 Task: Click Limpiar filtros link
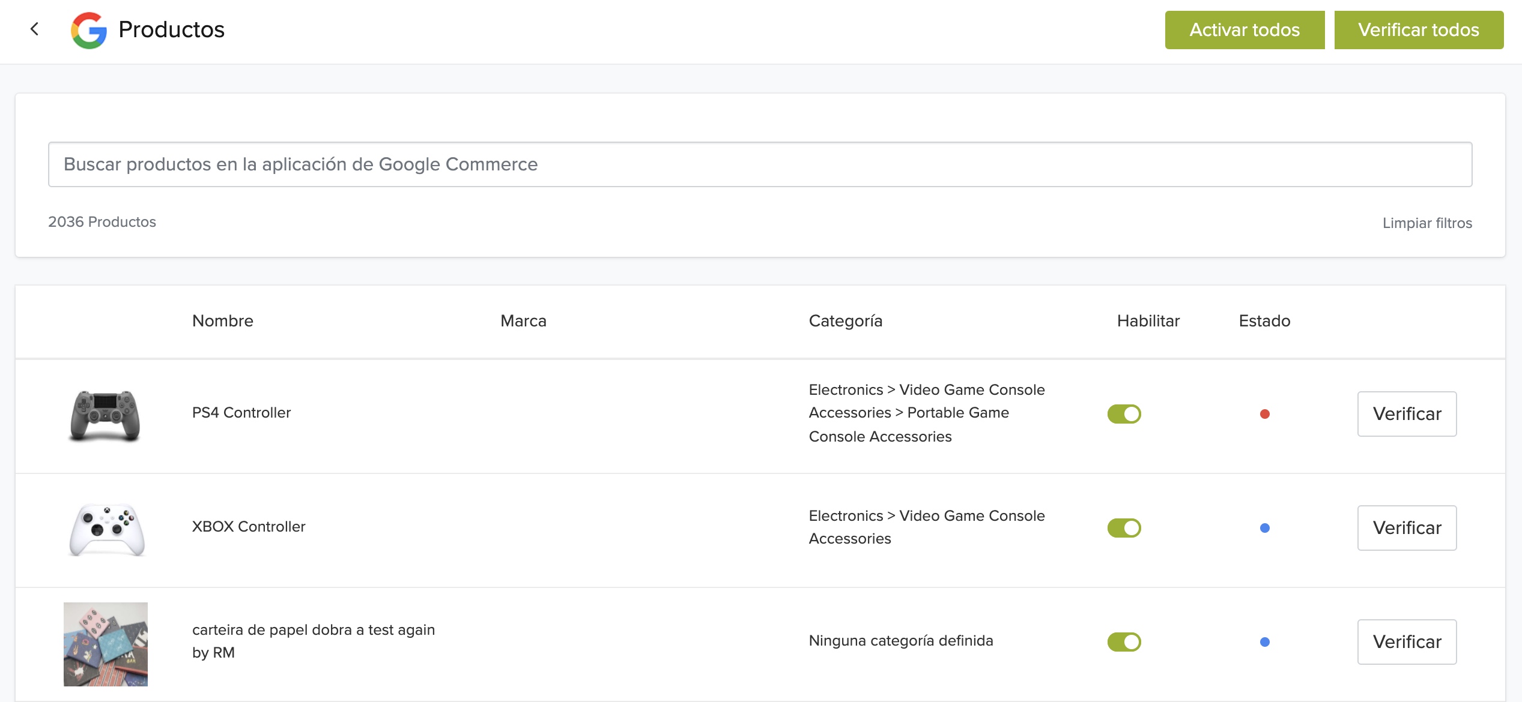pos(1427,223)
